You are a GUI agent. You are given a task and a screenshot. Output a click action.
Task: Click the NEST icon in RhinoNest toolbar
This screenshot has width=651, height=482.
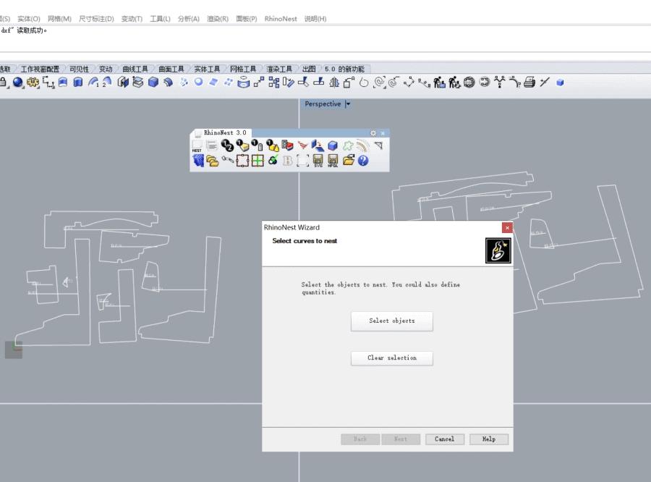[x=197, y=146]
